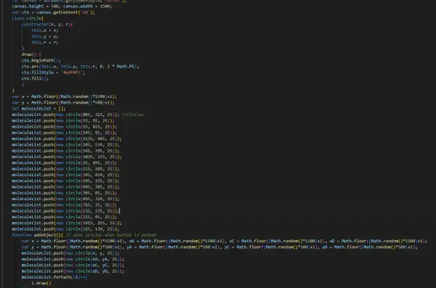The image size is (436, 288).
Task: Click the 'let moleculeList = [];' line
Action: [x=39, y=109]
